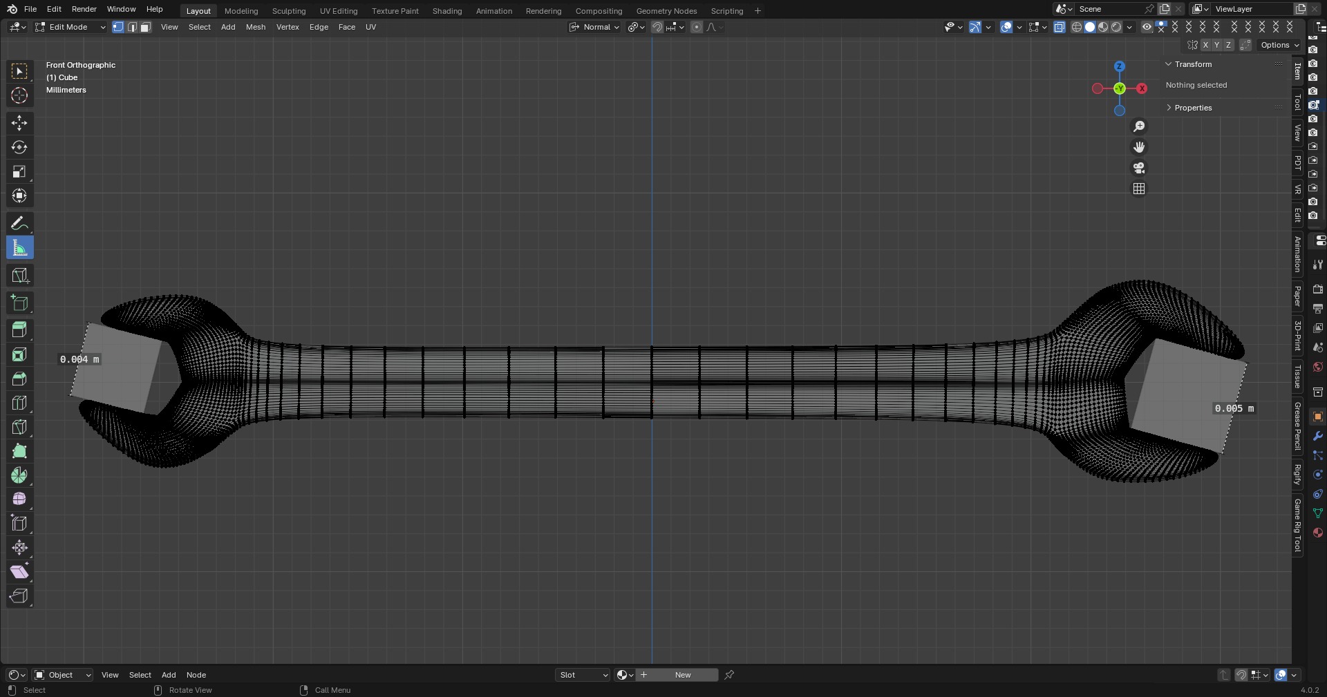Open the Object data type dropdown

point(63,675)
